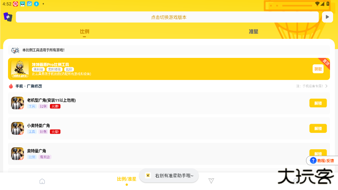Click the 有黑边 tag under 奥特曼广角
This screenshot has height=190, width=338.
click(x=45, y=157)
